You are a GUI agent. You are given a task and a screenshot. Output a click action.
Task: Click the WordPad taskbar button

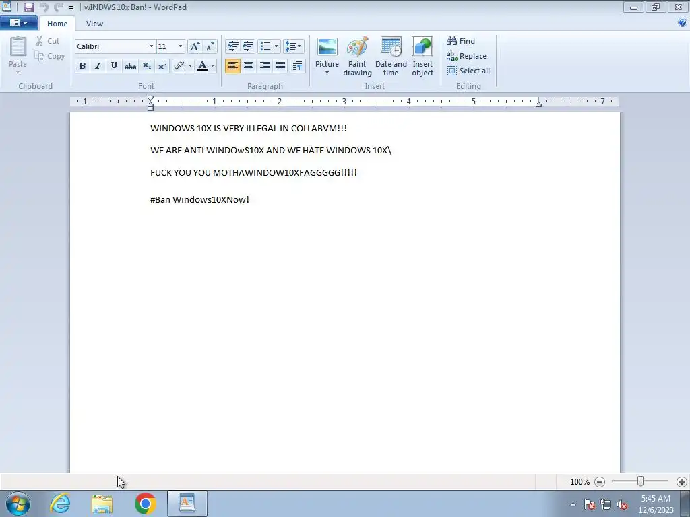click(x=187, y=504)
